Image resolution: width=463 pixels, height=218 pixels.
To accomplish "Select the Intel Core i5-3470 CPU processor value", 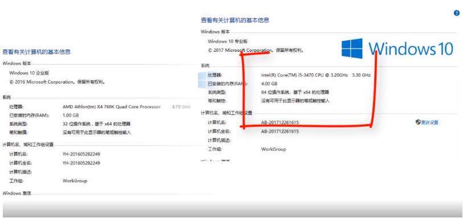I will [x=305, y=75].
